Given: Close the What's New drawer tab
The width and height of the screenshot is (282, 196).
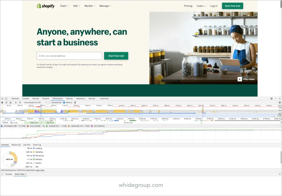Looking at the screenshot, I should tap(26, 174).
